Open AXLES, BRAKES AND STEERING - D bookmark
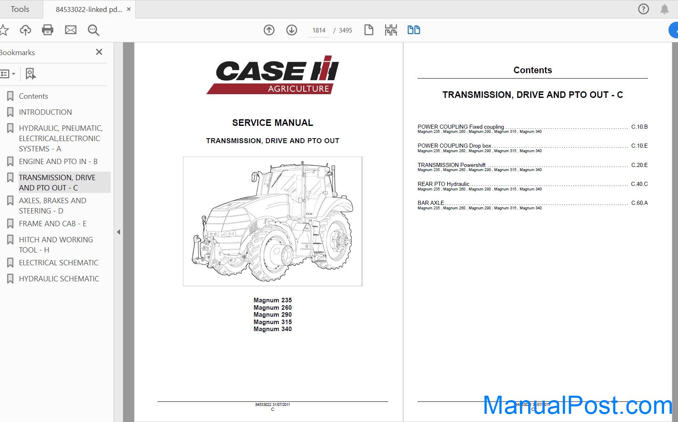 point(52,206)
